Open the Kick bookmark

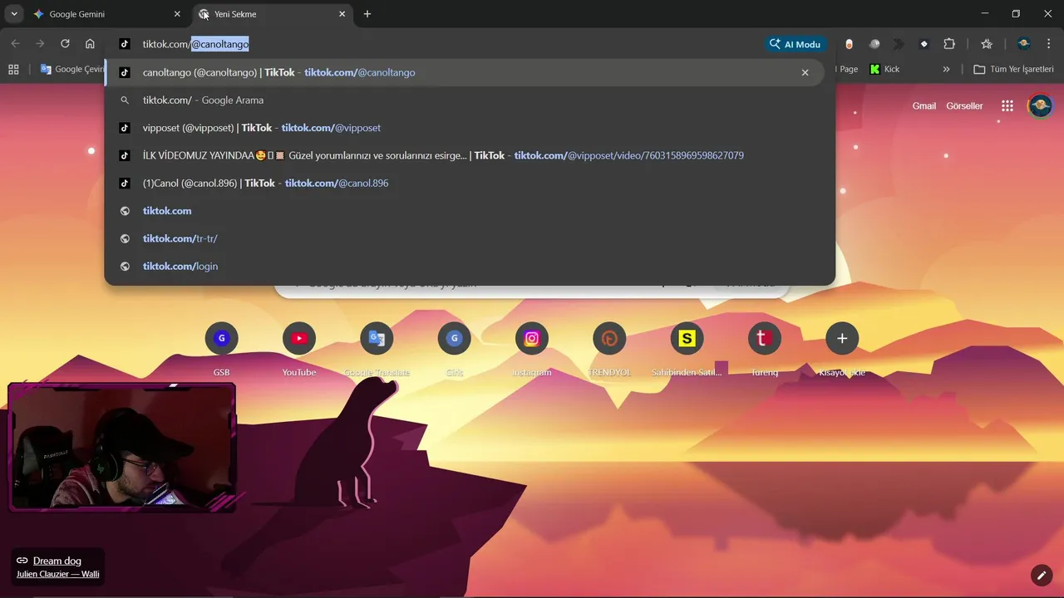[884, 69]
